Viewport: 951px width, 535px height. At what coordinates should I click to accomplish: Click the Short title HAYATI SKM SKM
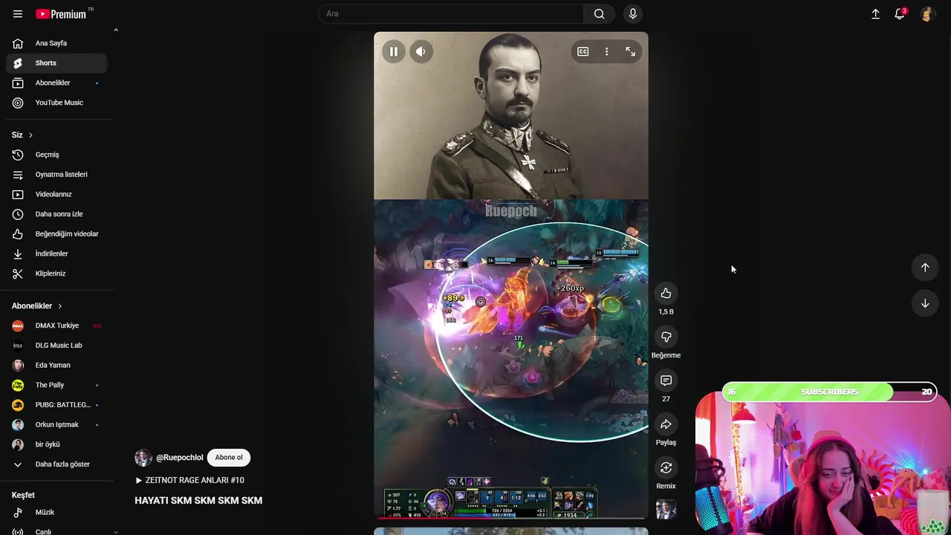[x=198, y=501]
